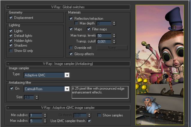Click the Min subdivs input field
The image size is (191, 127).
35,115
